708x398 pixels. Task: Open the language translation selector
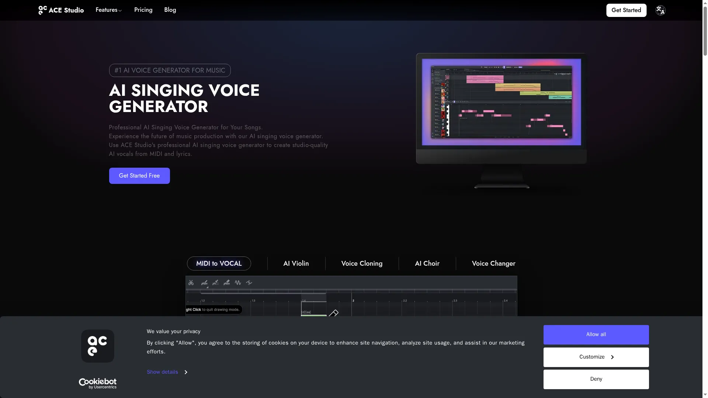tap(660, 10)
